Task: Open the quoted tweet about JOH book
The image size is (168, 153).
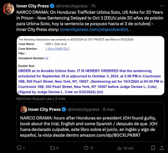Action: click(x=91, y=122)
